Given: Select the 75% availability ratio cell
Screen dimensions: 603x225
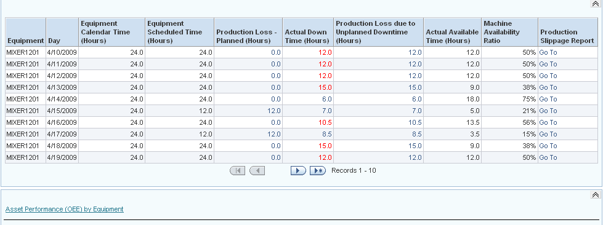Looking at the screenshot, I should point(509,99).
